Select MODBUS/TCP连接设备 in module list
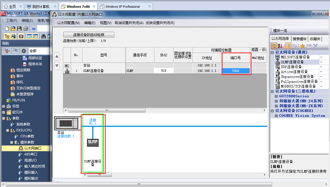 coord(298,86)
